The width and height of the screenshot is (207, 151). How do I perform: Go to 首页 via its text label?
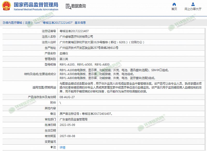174,9
